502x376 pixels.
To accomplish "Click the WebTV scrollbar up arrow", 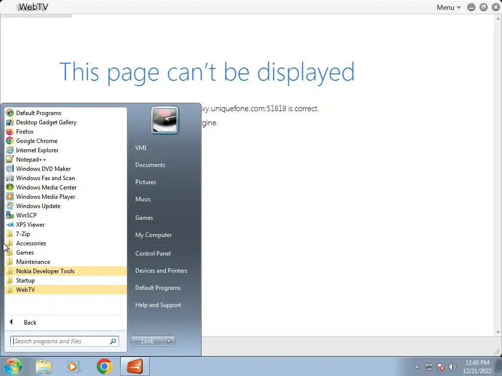I will click(x=498, y=18).
